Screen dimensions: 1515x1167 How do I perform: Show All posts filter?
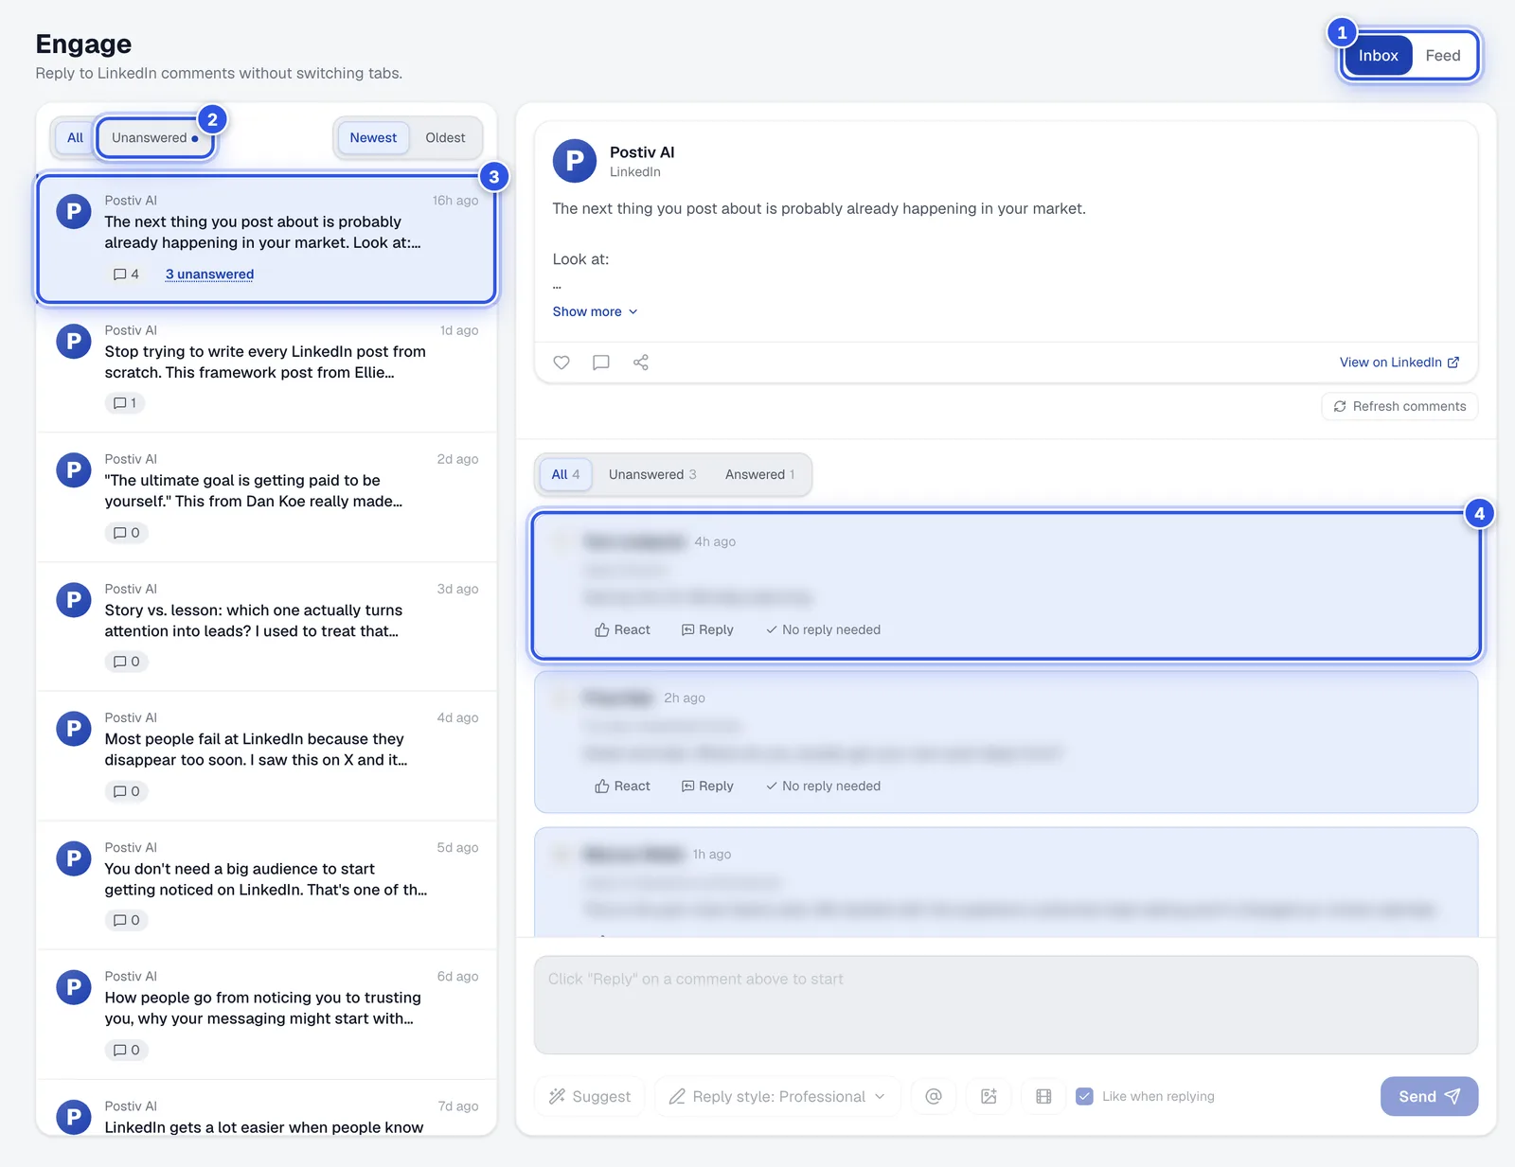pyautogui.click(x=75, y=138)
